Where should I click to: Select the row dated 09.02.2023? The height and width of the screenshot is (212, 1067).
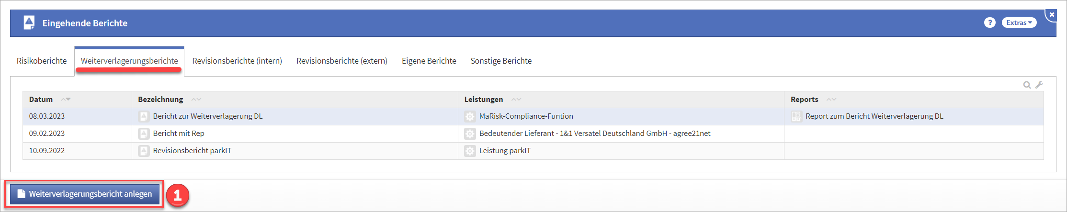click(47, 134)
